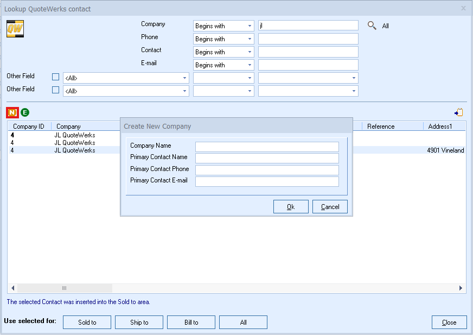Cancel the Create New Company dialog

[x=330, y=207]
